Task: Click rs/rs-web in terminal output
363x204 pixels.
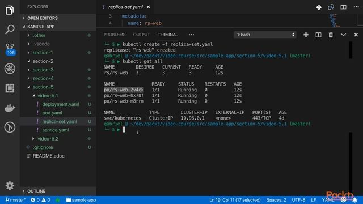Action: [x=116, y=73]
